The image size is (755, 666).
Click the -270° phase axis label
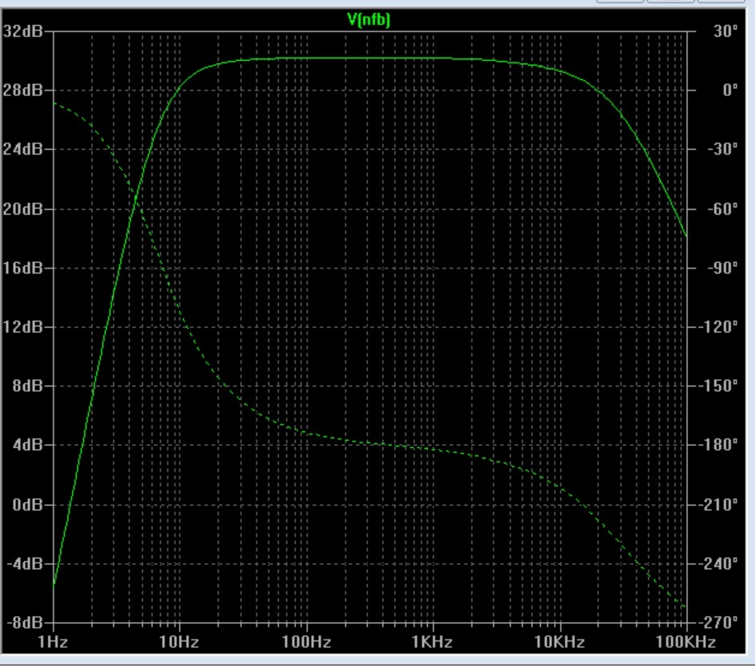[x=718, y=623]
